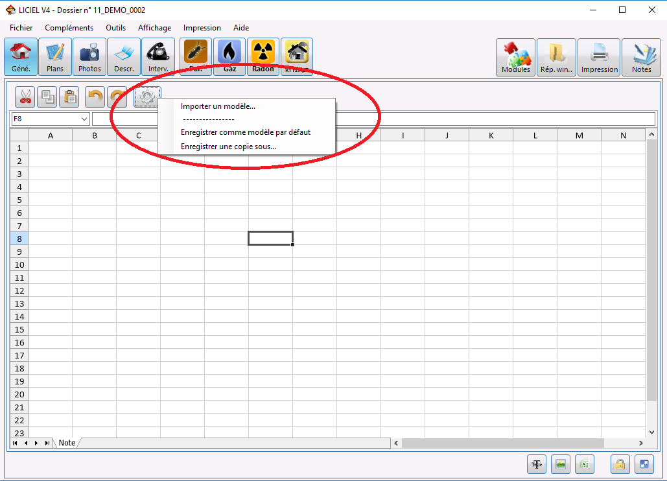Click the Excel export icon
667x481 pixels.
pos(585,464)
